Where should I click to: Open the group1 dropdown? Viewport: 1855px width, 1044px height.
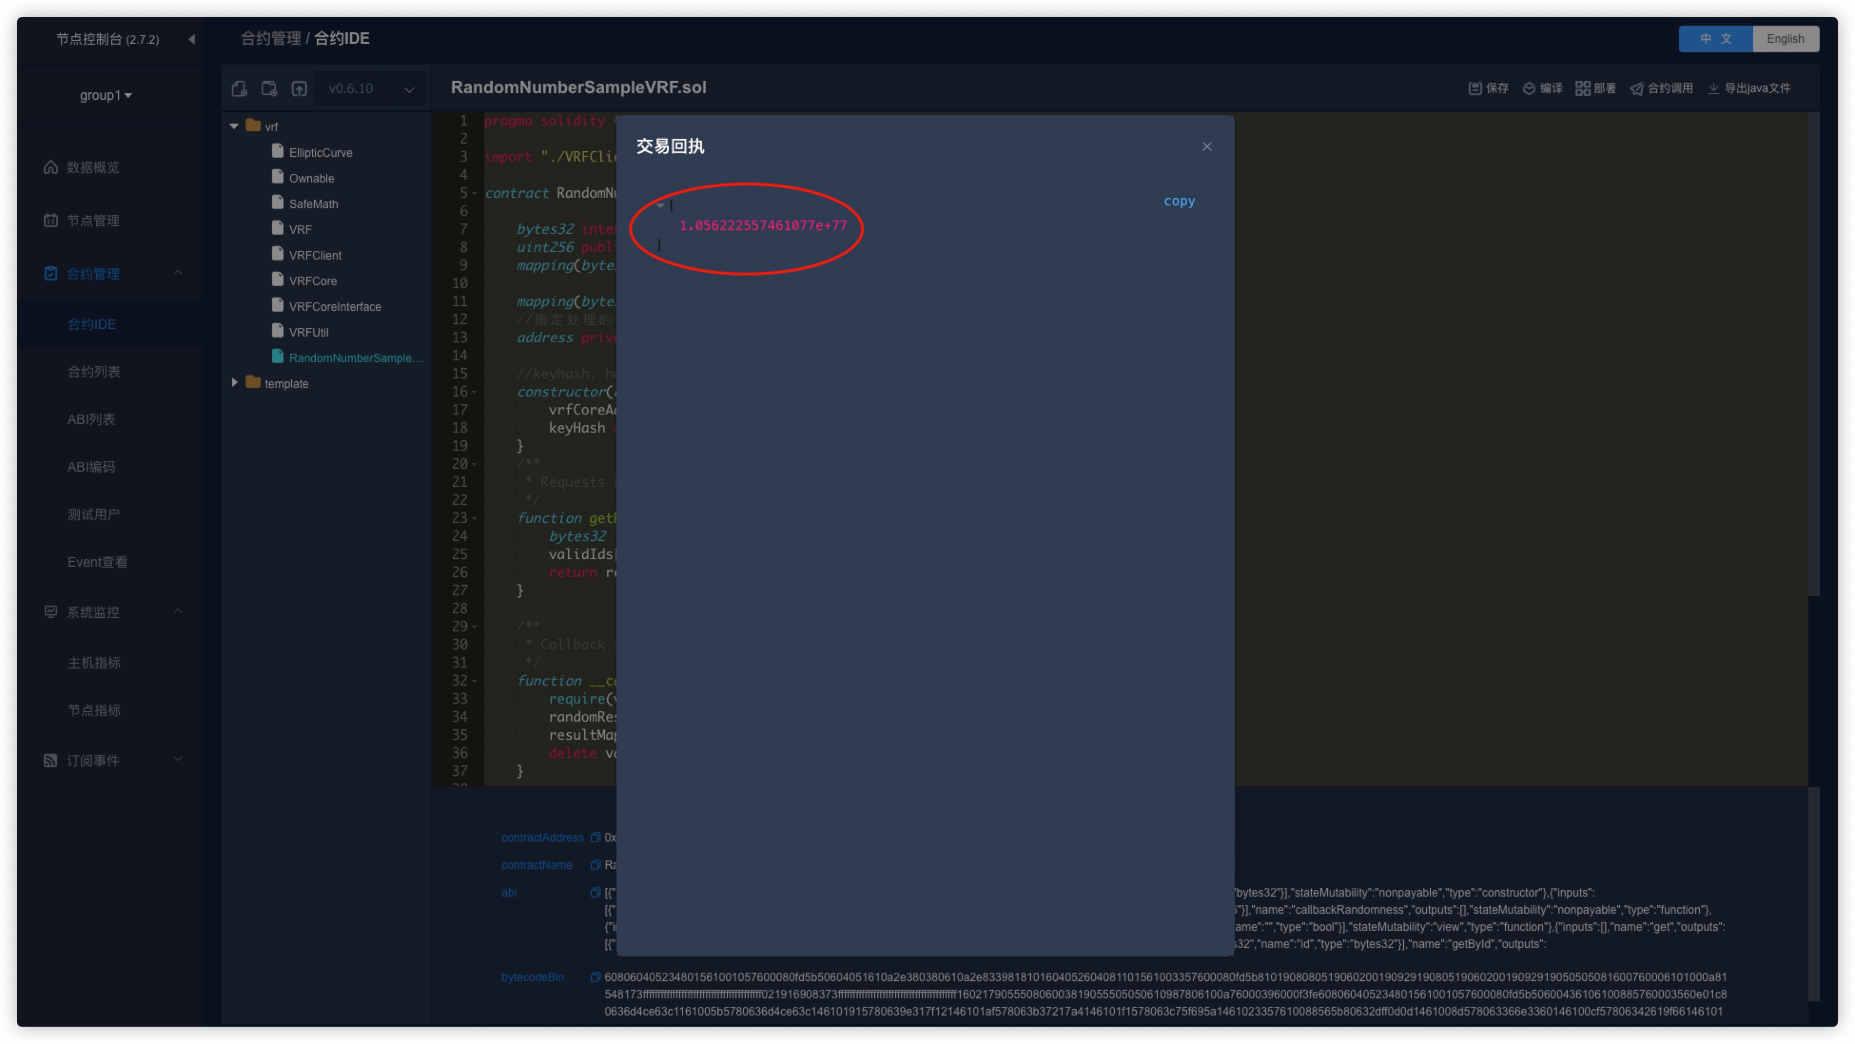point(106,95)
